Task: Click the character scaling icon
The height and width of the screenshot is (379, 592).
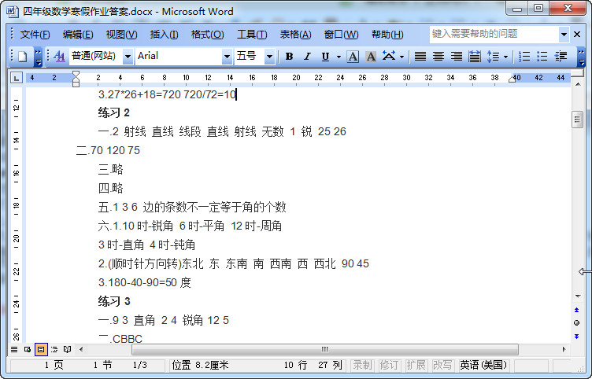Action: click(389, 57)
